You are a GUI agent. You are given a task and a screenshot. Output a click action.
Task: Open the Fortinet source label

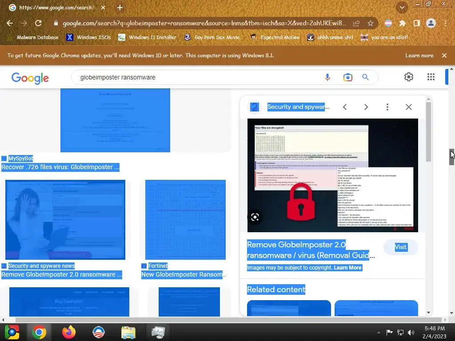pyautogui.click(x=158, y=266)
